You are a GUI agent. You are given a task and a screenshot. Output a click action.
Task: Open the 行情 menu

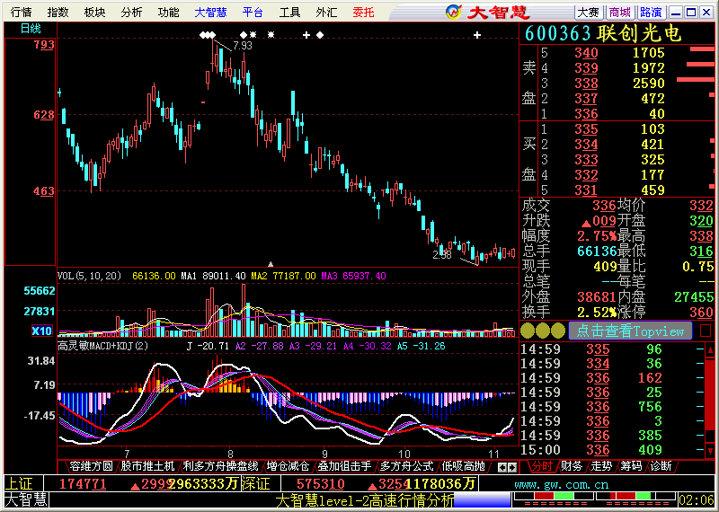[x=22, y=13]
